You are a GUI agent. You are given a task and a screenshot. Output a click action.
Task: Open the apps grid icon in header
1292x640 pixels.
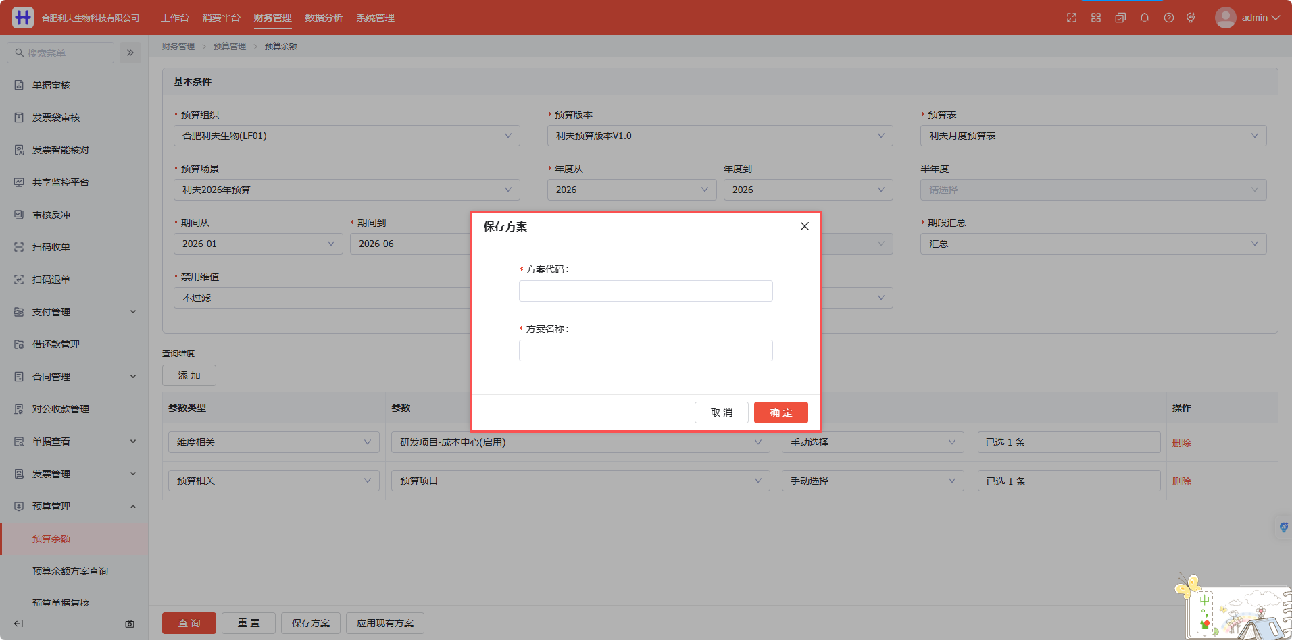[1096, 18]
